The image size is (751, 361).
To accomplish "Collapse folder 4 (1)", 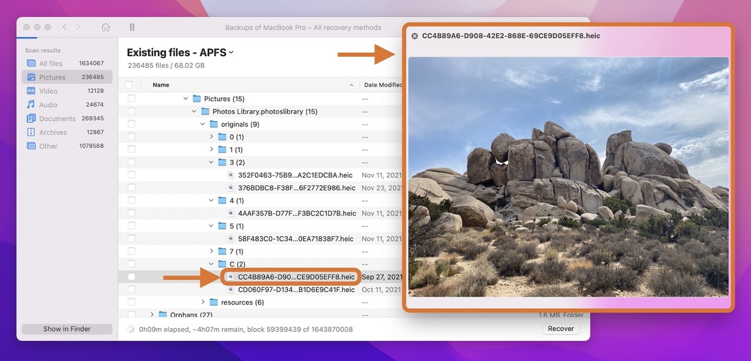I will point(211,200).
